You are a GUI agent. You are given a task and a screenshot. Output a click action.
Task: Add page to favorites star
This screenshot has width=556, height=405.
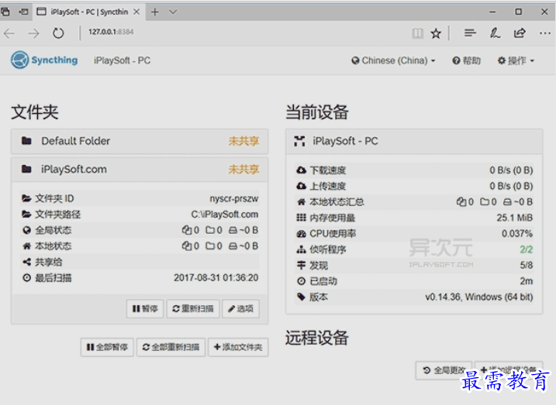click(436, 33)
